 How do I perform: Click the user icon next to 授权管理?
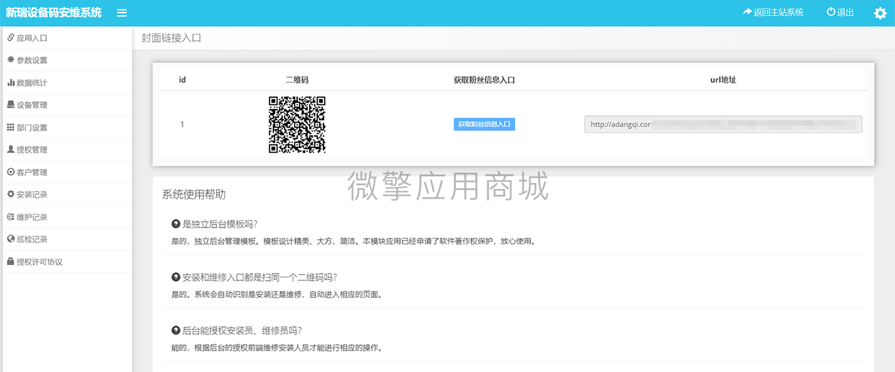pyautogui.click(x=11, y=149)
